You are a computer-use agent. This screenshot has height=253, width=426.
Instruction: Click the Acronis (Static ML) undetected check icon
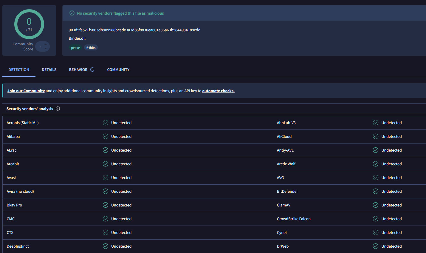[106, 123]
